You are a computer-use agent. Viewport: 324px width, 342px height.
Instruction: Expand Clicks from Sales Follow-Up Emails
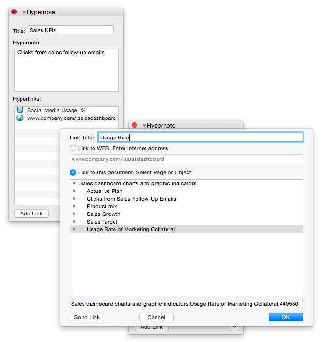point(74,199)
